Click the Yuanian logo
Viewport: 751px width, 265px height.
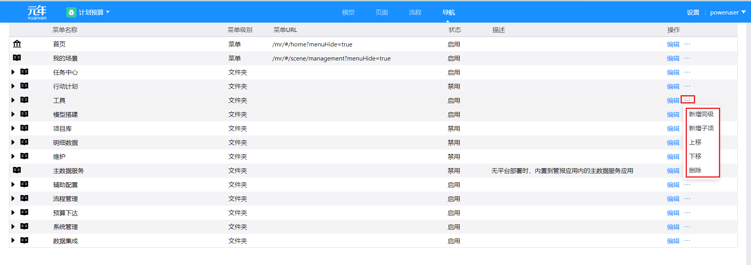[x=37, y=12]
